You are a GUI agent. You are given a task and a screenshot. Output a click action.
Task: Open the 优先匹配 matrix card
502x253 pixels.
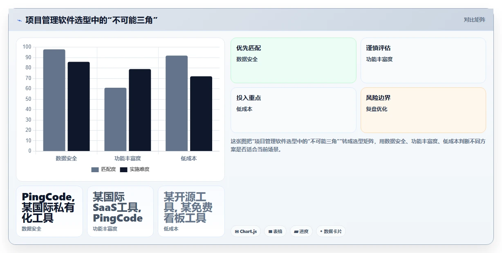[294, 60]
